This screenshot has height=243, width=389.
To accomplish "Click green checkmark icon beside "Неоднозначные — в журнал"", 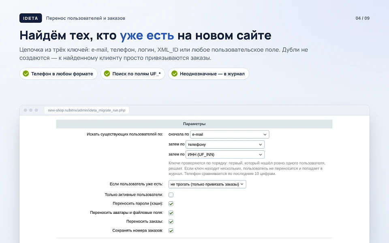I will click(x=174, y=74).
